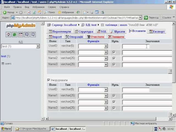This screenshot has height=132, width=176.
Task: Open Функція dropdown for first UserID row
Action: pos(93,46)
